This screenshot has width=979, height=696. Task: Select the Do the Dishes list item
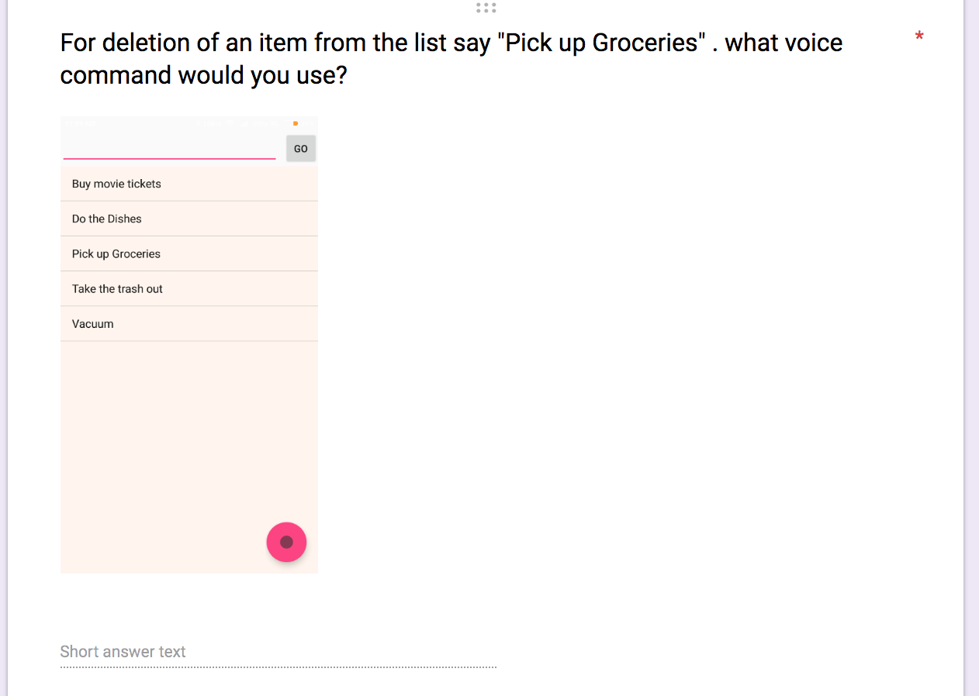[189, 219]
